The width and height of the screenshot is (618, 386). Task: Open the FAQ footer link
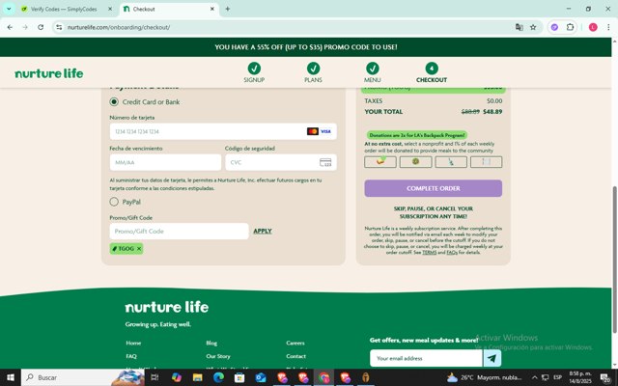[x=131, y=356]
